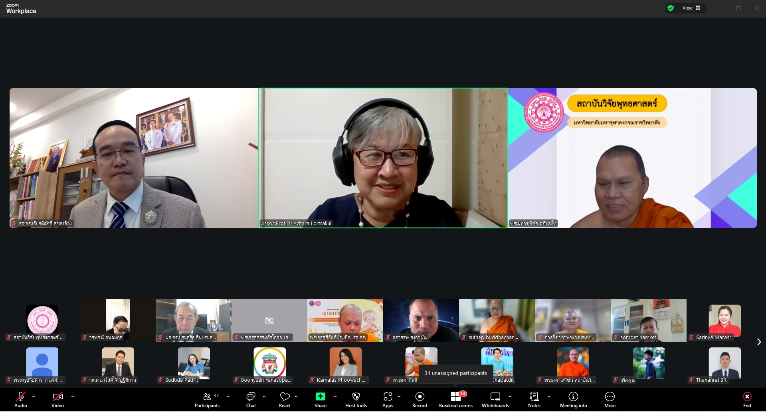Start screen sharing with Share
Screen dimensions: 766x412
(320, 400)
